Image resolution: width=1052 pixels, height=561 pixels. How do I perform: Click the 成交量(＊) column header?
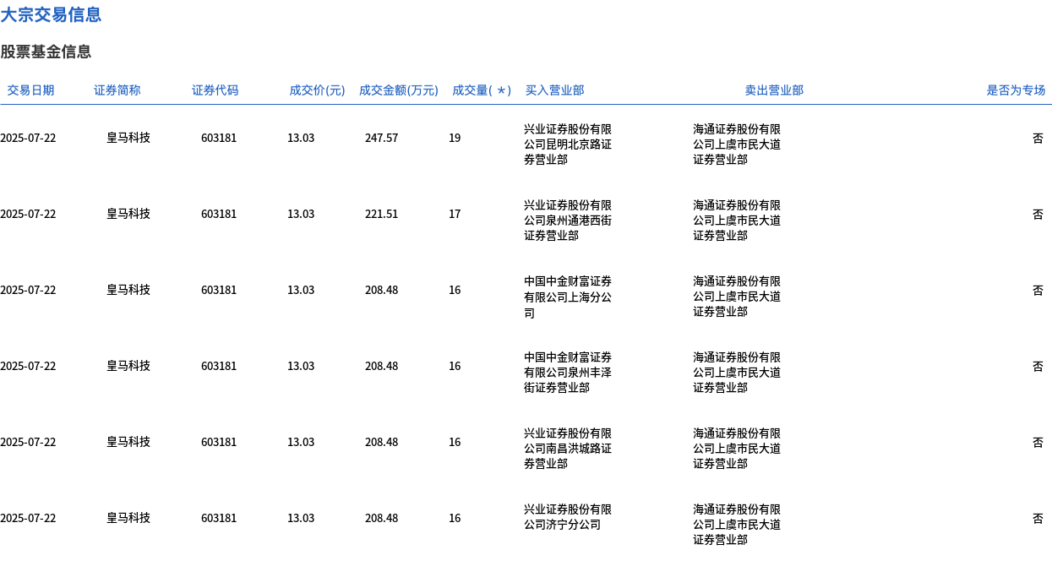coord(482,90)
